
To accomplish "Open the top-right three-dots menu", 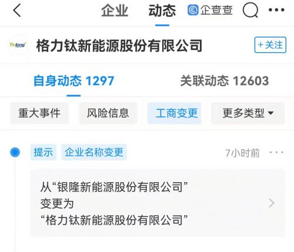I will (276, 10).
